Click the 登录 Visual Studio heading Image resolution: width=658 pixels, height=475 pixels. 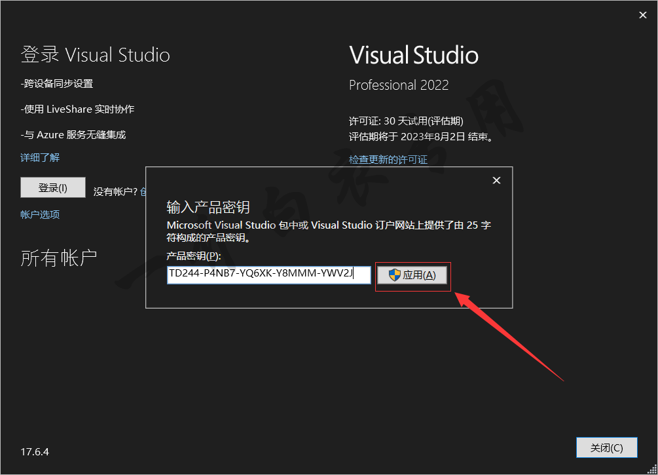96,55
